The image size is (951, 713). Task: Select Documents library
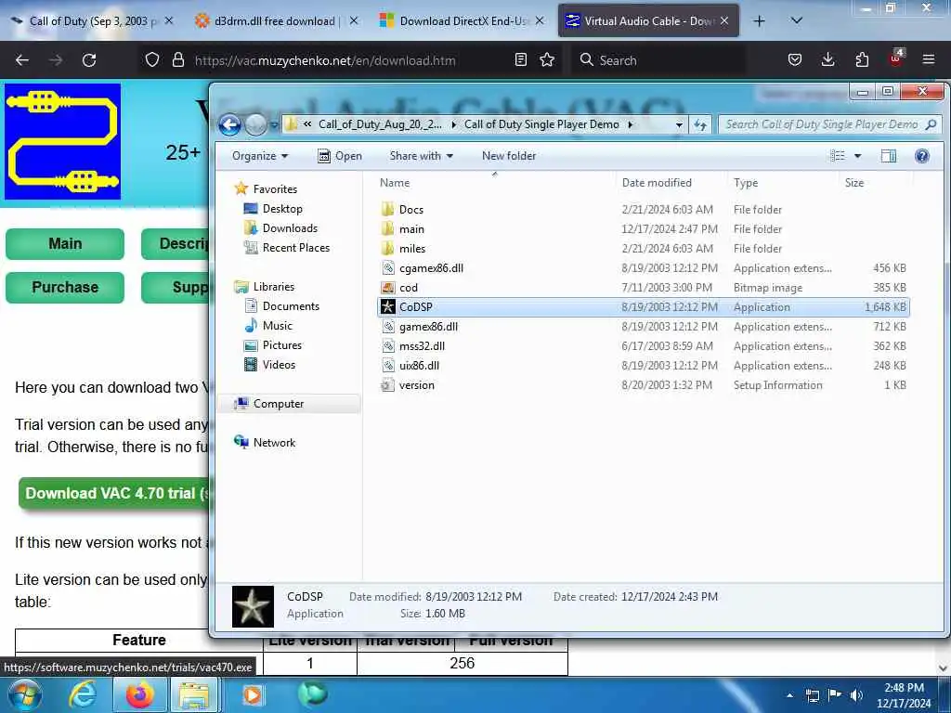[291, 306]
